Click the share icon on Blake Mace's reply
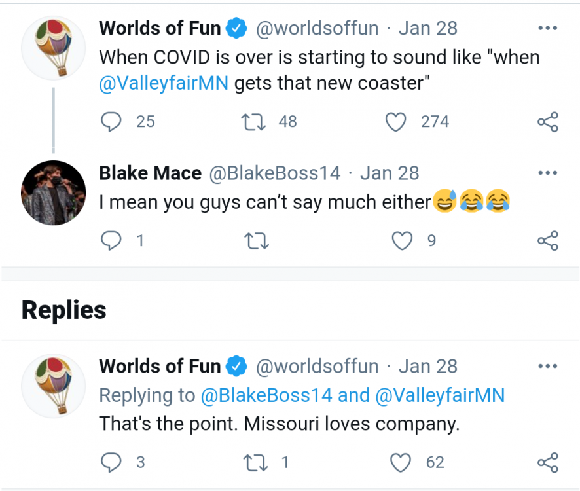 tap(547, 240)
